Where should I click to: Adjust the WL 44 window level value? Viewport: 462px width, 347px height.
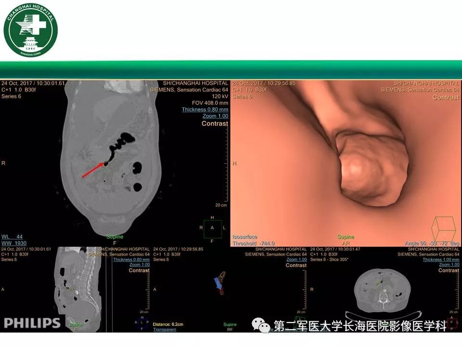point(12,237)
